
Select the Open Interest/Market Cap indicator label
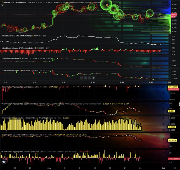click(x=16, y=36)
